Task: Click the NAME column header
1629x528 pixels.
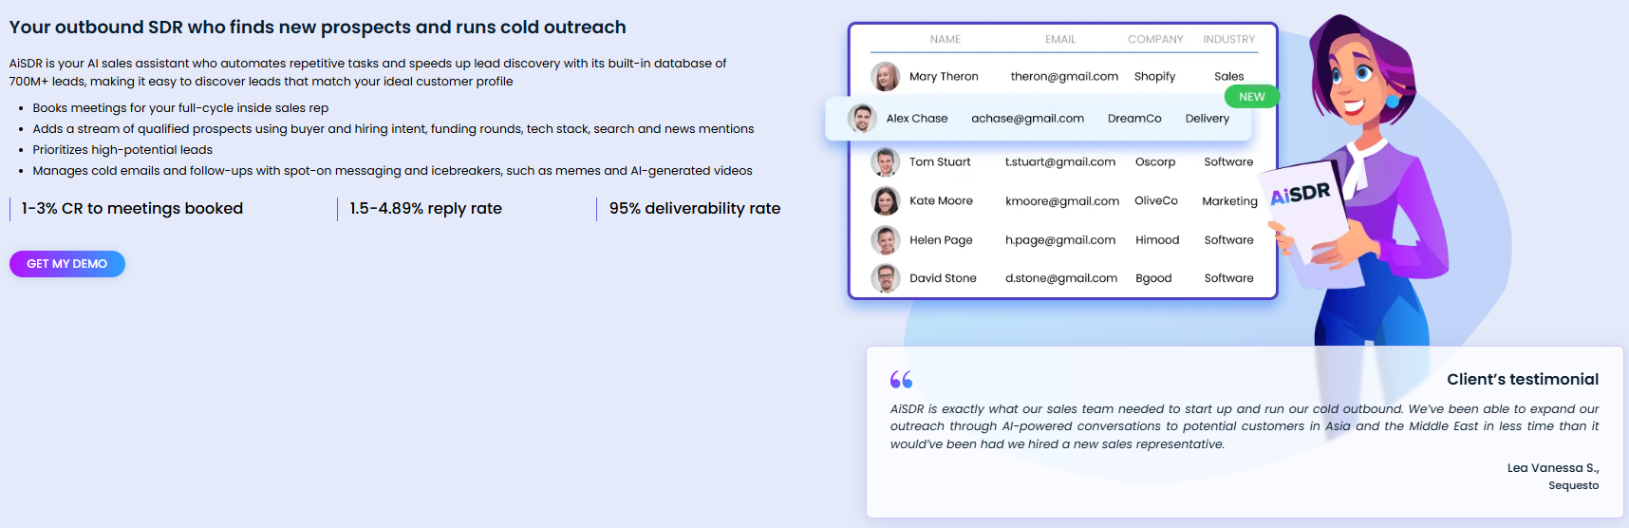Action: click(946, 40)
